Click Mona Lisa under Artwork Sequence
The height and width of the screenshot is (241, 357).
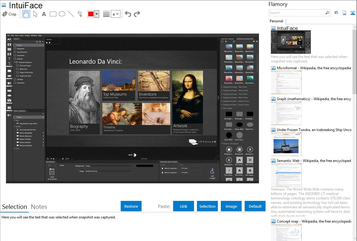tap(23, 69)
